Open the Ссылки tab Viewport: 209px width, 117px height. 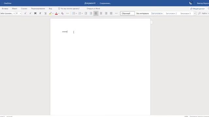[24, 8]
